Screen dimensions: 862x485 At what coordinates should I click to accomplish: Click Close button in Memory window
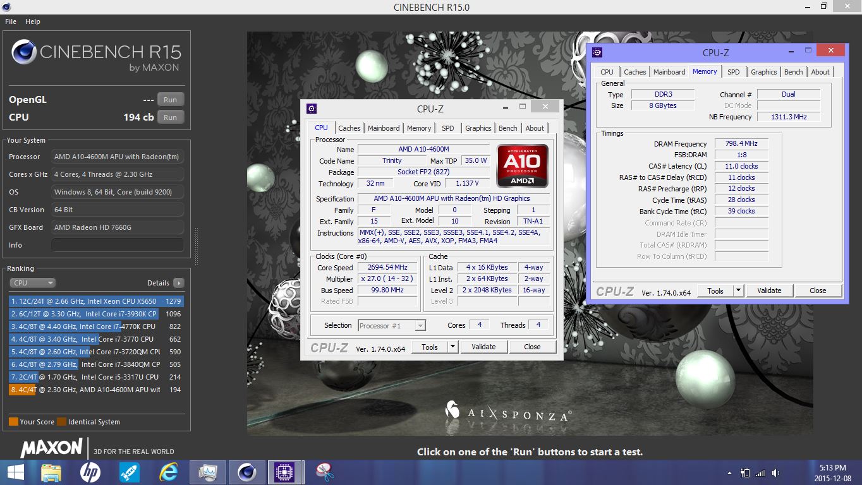click(818, 290)
